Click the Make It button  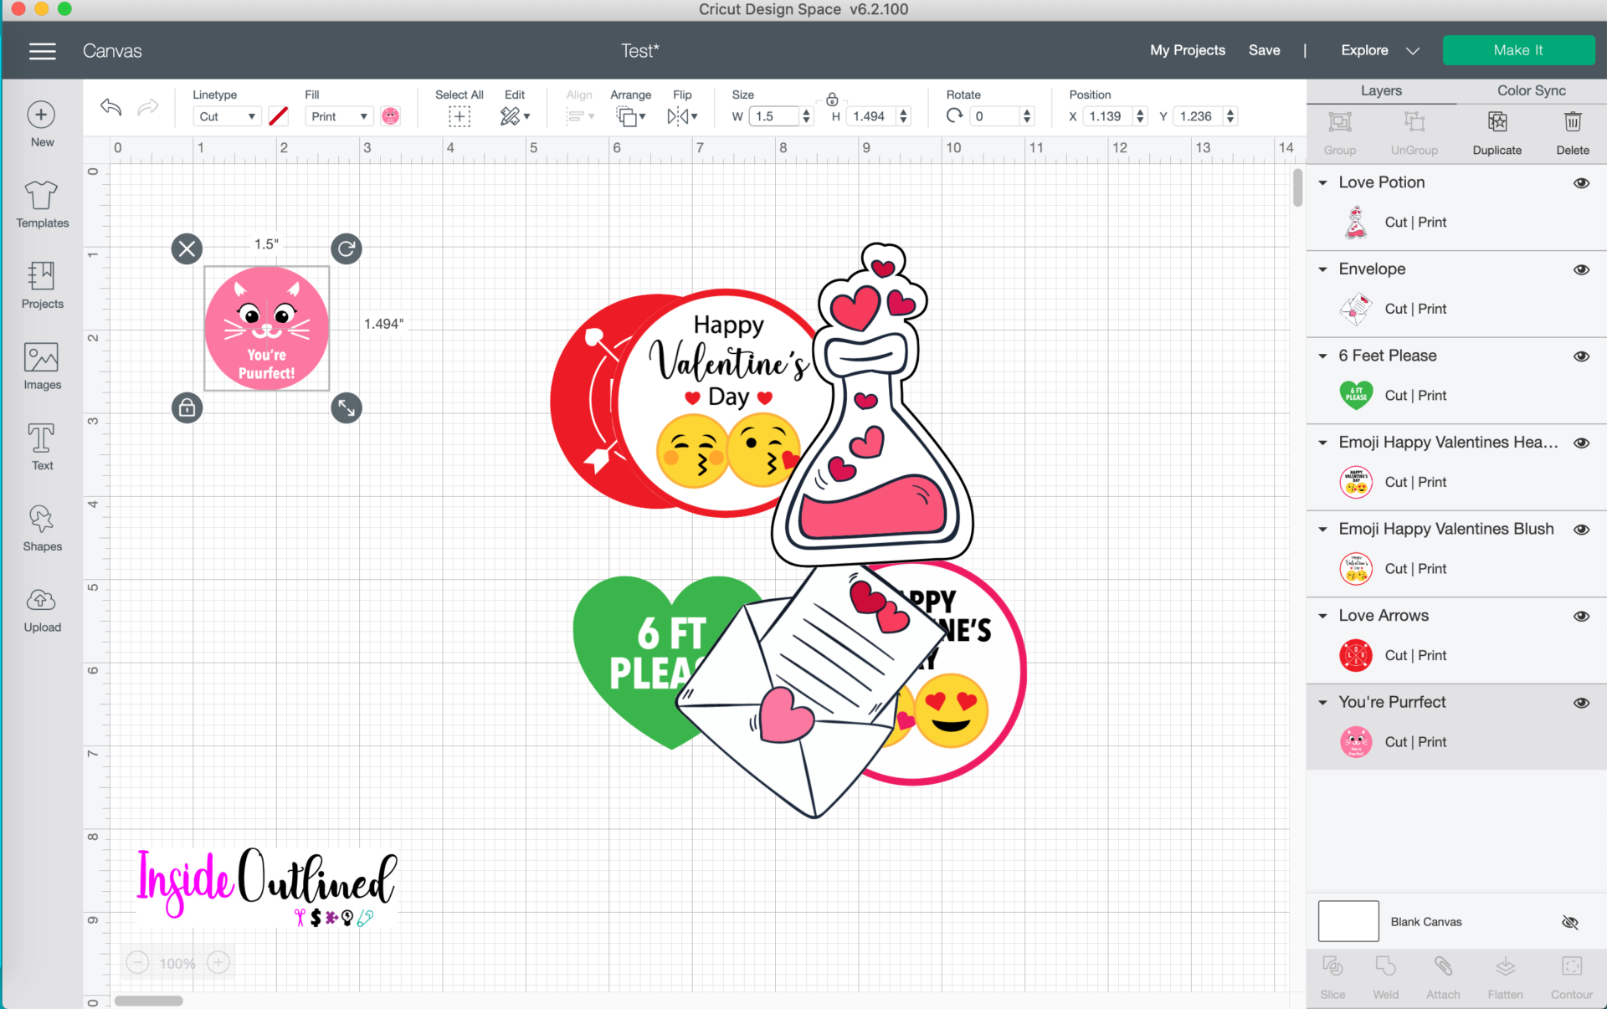(x=1519, y=50)
